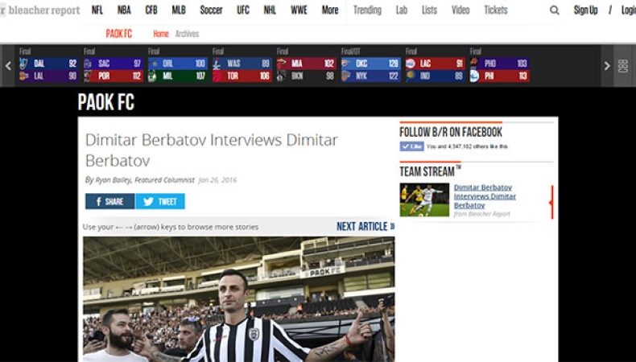Switch to the Archives tab
The width and height of the screenshot is (636, 362).
(187, 34)
